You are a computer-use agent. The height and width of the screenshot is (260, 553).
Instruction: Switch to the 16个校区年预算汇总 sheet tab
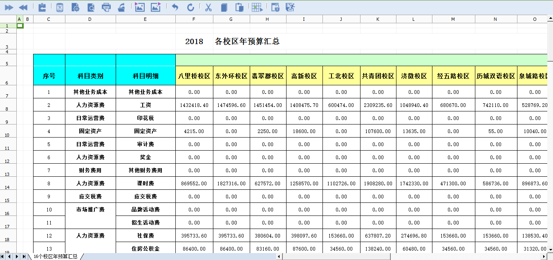coord(56,256)
